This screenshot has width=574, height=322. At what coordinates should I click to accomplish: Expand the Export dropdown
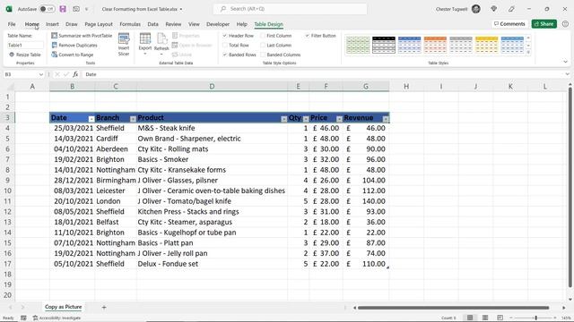click(145, 54)
